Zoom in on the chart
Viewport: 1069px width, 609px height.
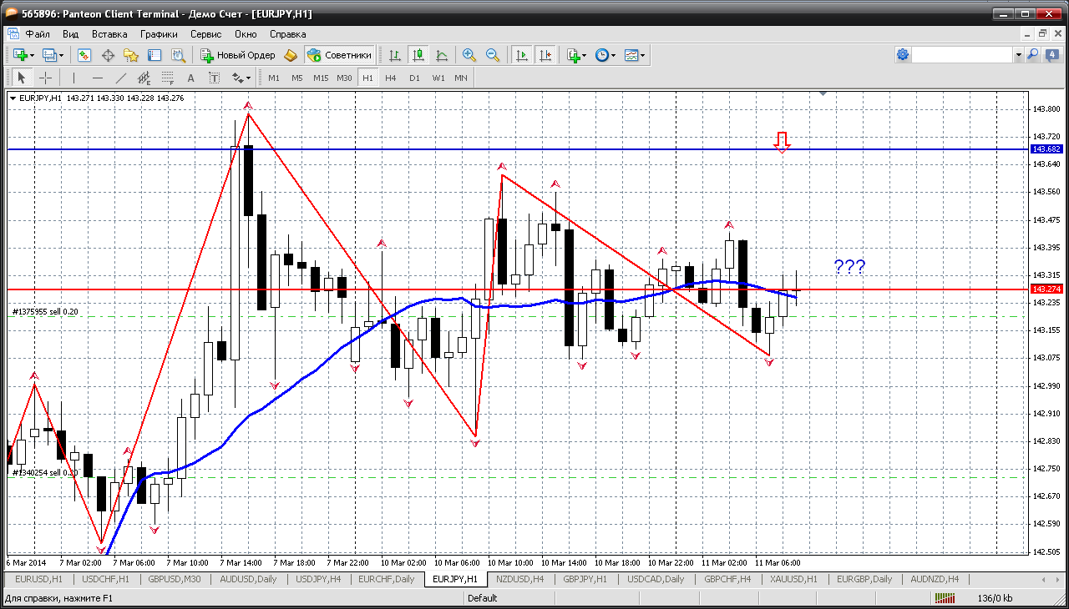pos(469,55)
